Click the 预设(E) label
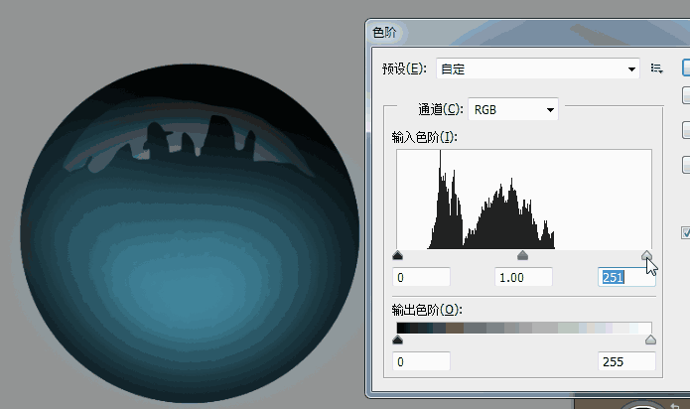Screen dimensions: 690x409 404,68
